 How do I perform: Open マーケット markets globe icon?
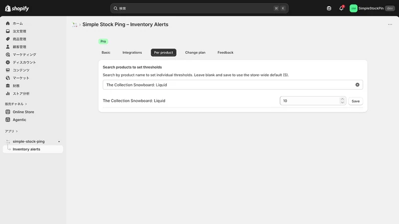click(x=7, y=78)
